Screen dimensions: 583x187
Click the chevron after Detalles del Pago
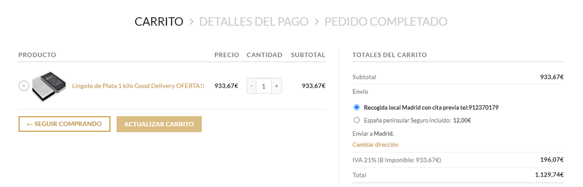tap(317, 21)
